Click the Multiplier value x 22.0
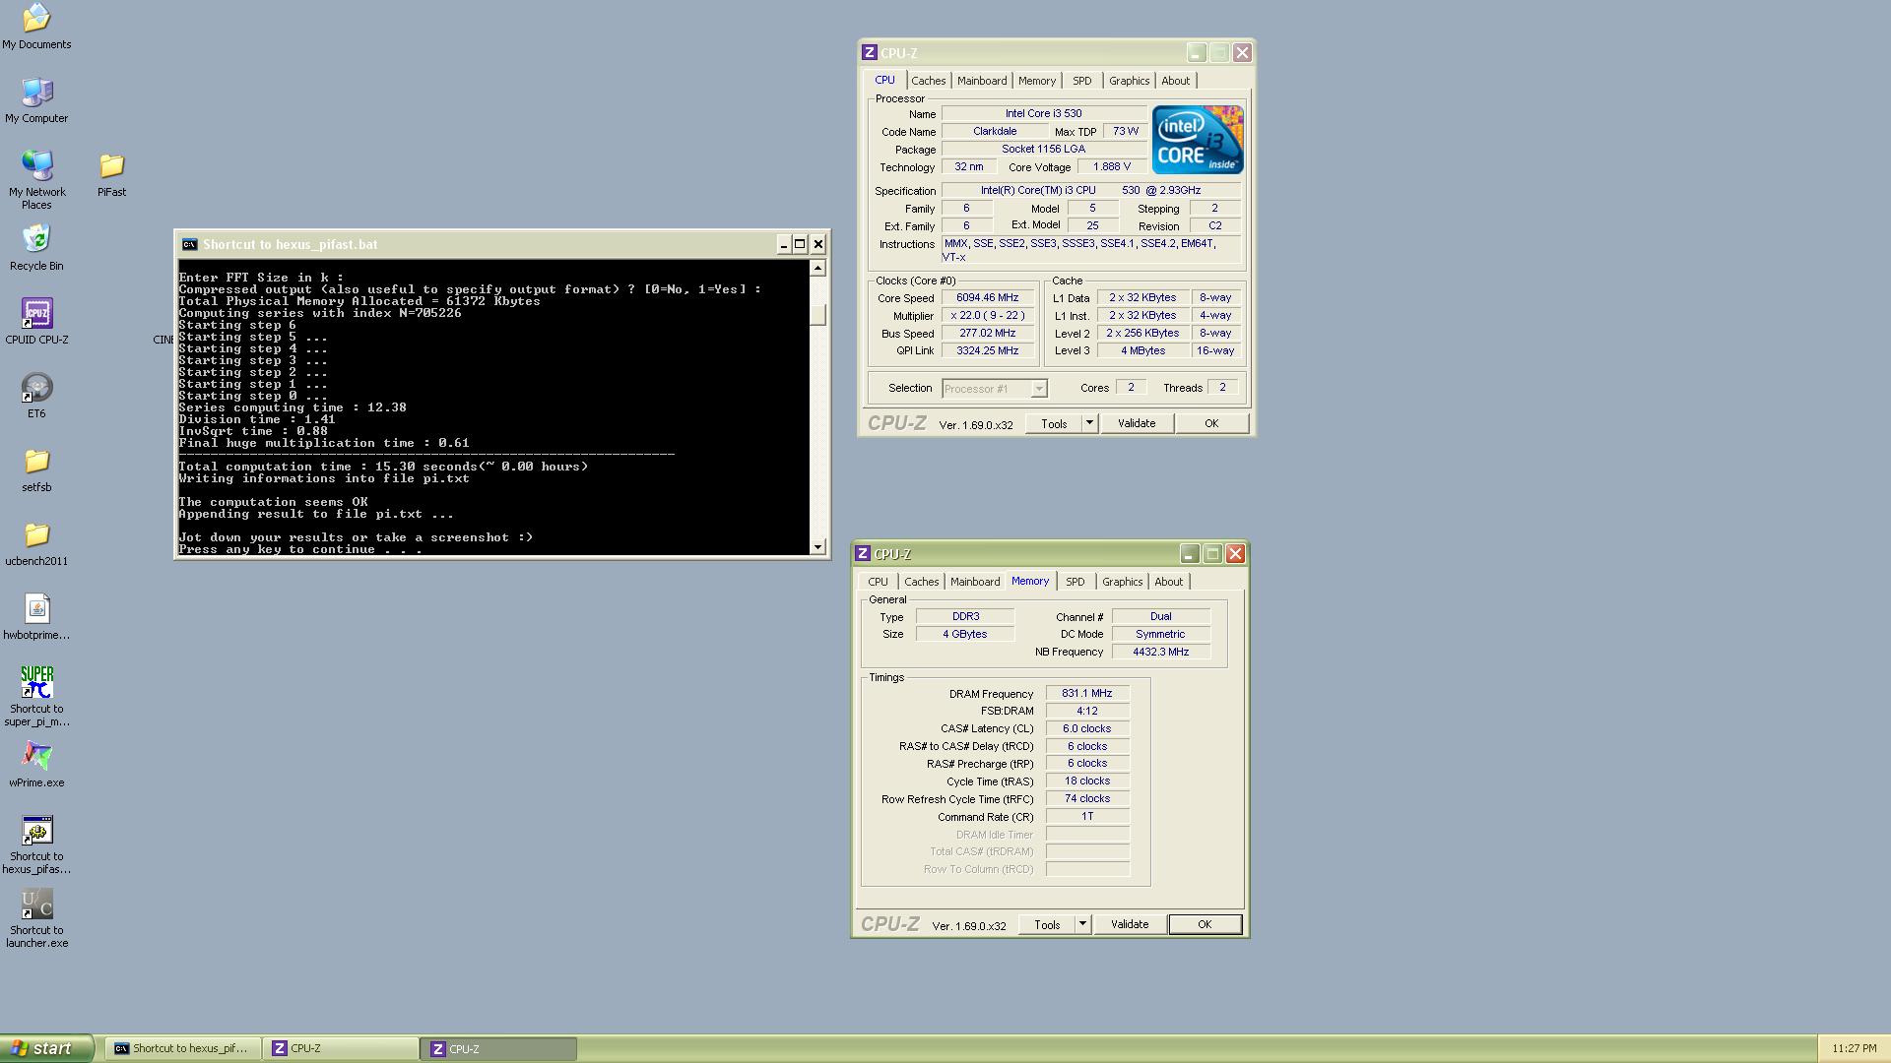1891x1063 pixels. [x=988, y=316]
